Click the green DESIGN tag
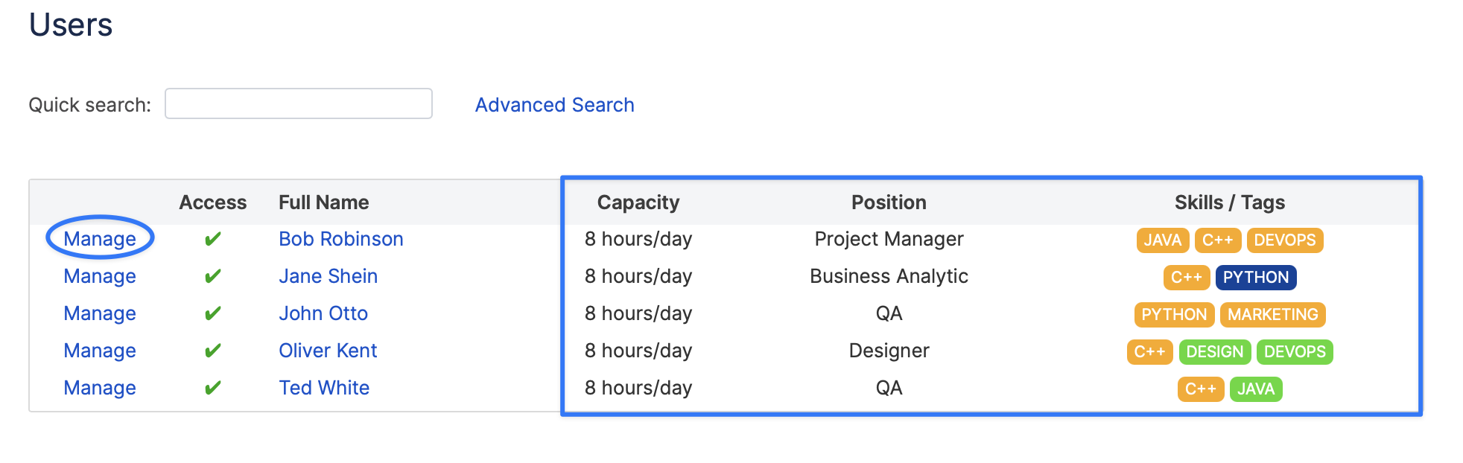The height and width of the screenshot is (463, 1463). pyautogui.click(x=1214, y=352)
